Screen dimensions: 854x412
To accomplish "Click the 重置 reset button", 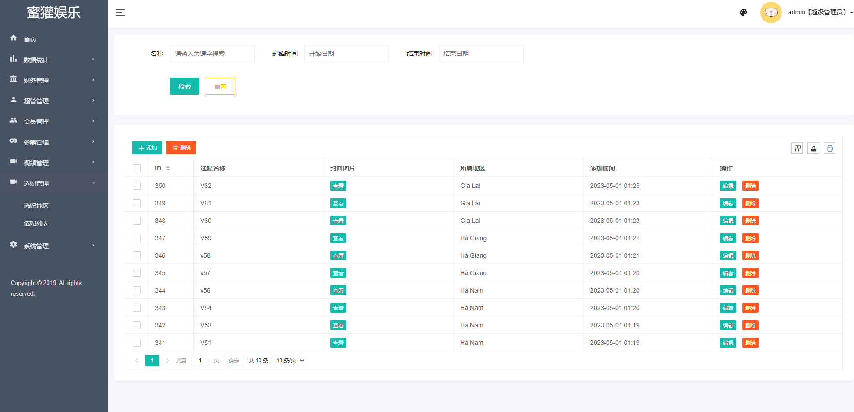I will [220, 86].
